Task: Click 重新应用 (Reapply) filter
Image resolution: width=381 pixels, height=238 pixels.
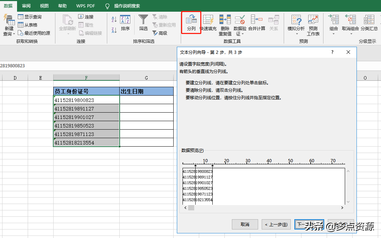Action: point(164,25)
